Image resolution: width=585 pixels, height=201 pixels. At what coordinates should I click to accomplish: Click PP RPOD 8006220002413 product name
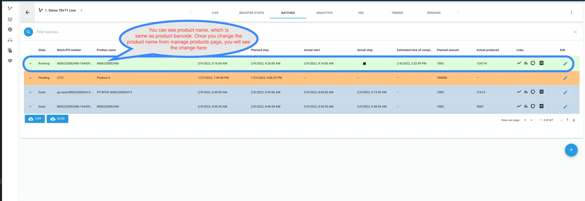click(x=114, y=92)
